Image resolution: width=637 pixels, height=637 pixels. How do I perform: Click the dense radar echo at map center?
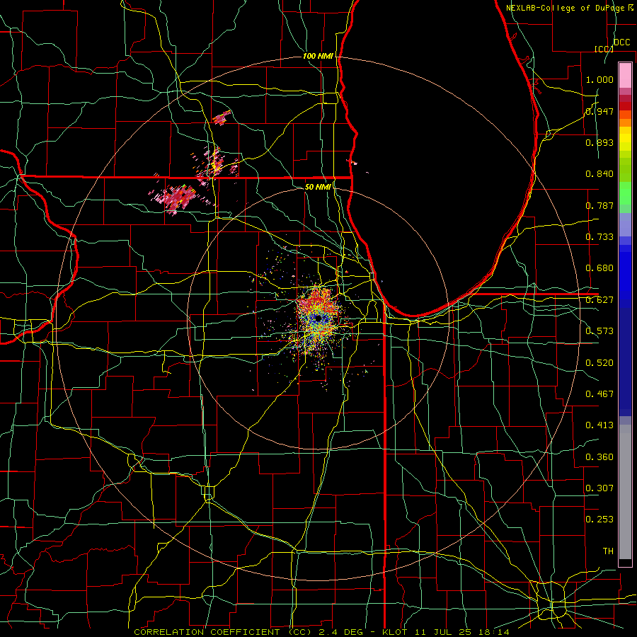pyautogui.click(x=318, y=320)
